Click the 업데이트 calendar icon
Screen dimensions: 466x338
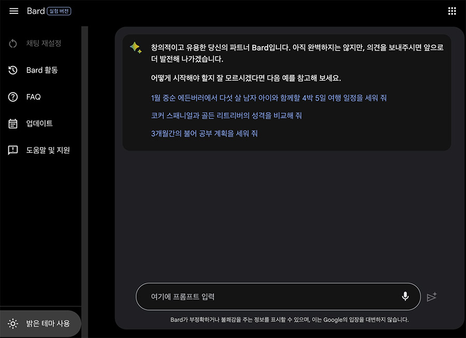click(x=13, y=124)
